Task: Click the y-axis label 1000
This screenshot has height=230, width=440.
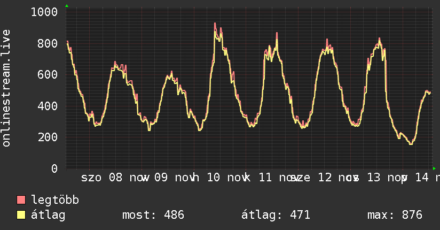Action: click(44, 12)
